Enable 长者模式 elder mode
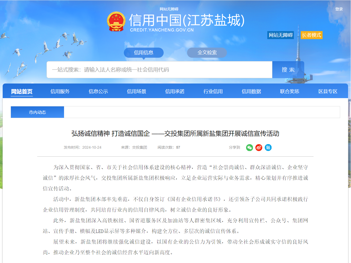The image size is (351, 263). coord(311,35)
